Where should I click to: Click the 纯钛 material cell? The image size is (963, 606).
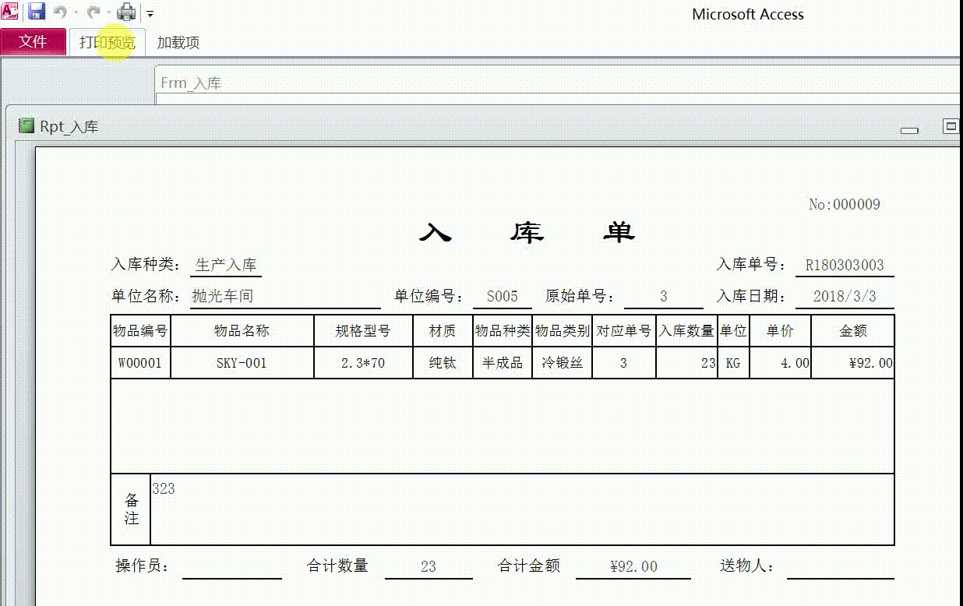click(x=443, y=363)
